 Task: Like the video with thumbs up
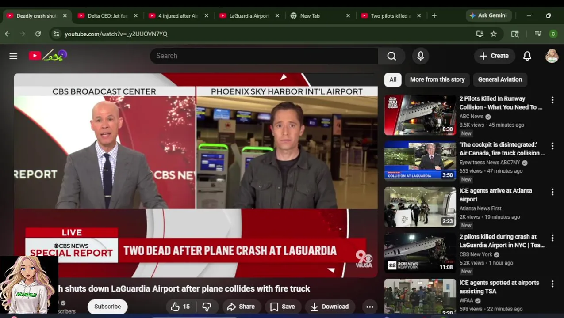180,307
